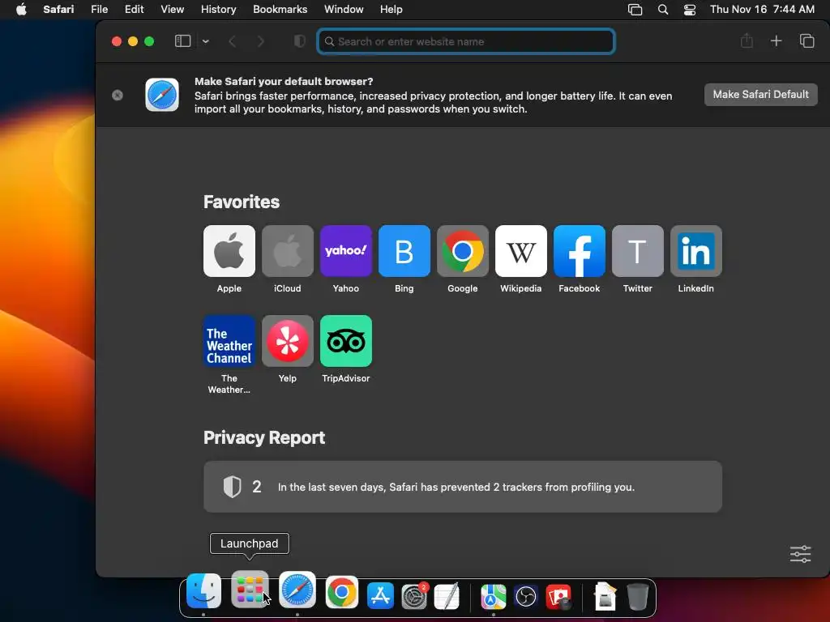
Task: Go back with the toolbar back arrow
Action: (x=233, y=41)
